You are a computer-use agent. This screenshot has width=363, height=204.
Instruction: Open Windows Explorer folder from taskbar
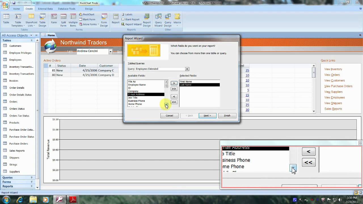(33, 200)
